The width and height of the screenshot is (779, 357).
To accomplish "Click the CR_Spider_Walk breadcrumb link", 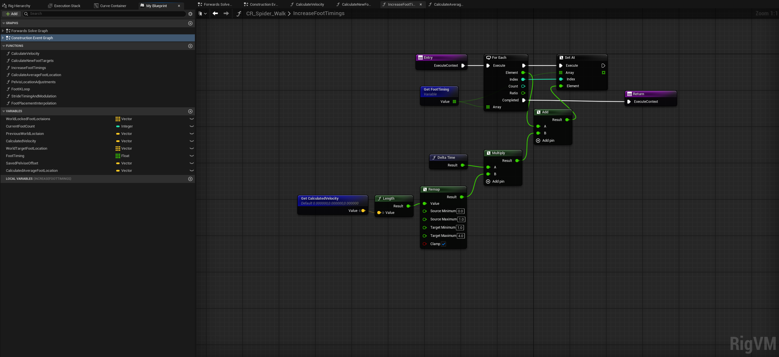I will [266, 14].
